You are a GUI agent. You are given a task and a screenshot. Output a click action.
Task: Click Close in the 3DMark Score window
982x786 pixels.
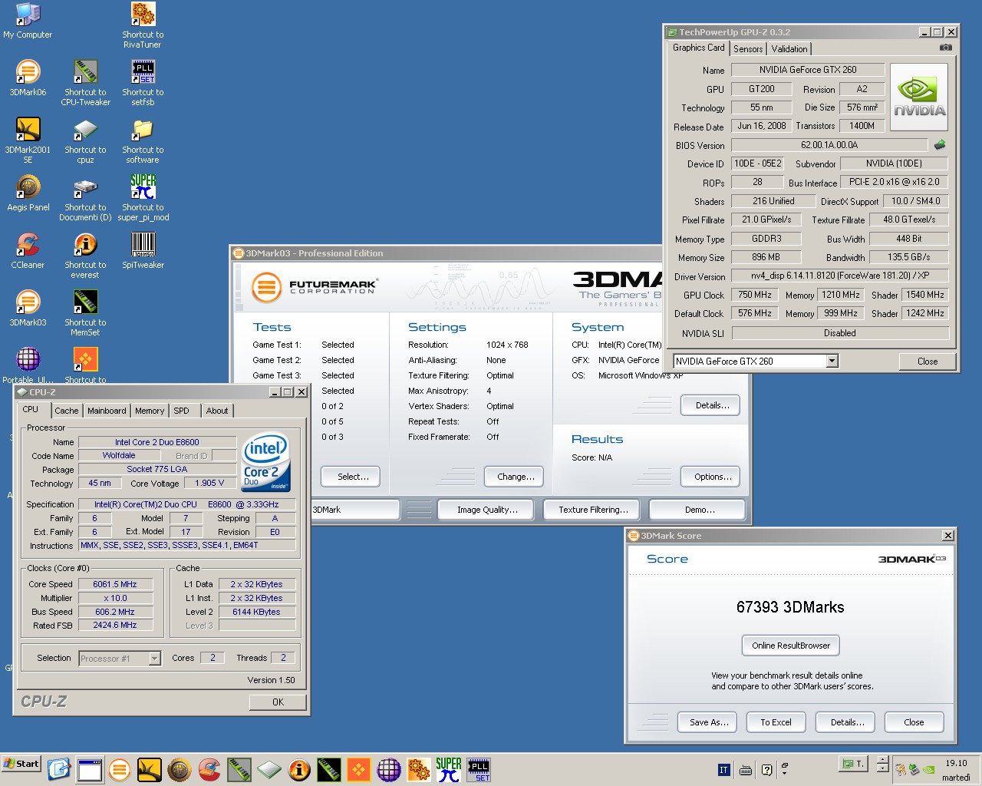[914, 722]
